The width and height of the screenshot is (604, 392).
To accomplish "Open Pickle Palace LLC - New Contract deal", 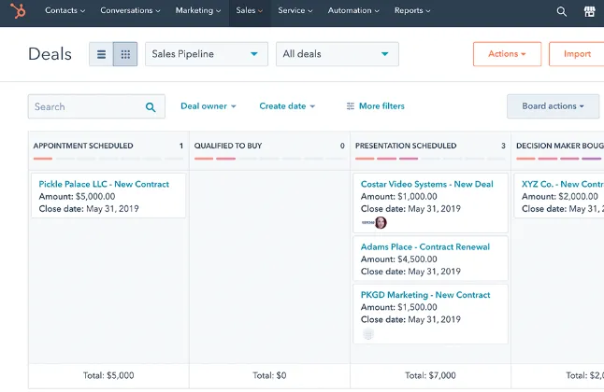I will 104,184.
